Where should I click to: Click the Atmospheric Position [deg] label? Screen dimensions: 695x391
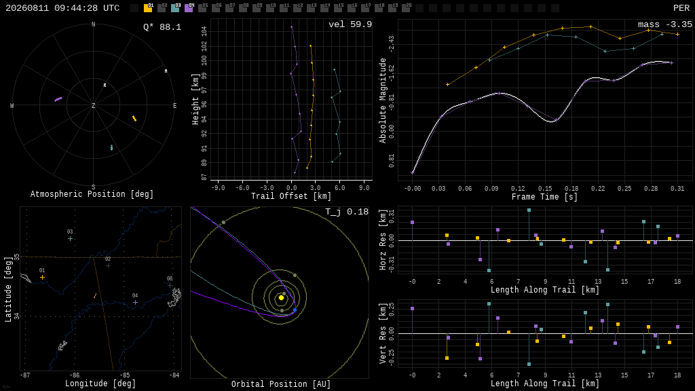[92, 194]
